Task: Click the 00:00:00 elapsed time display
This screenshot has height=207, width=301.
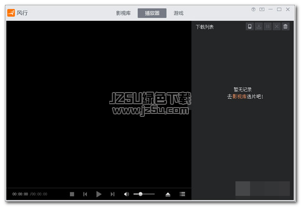Action: (x=20, y=194)
